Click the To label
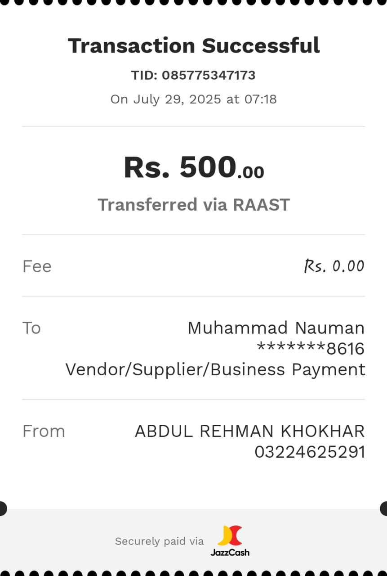Image resolution: width=387 pixels, height=576 pixels. point(31,328)
